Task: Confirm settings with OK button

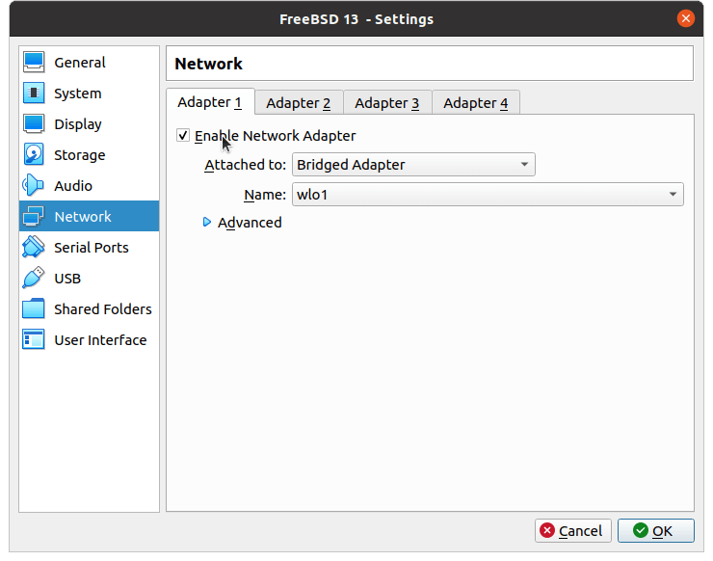Action: click(656, 530)
